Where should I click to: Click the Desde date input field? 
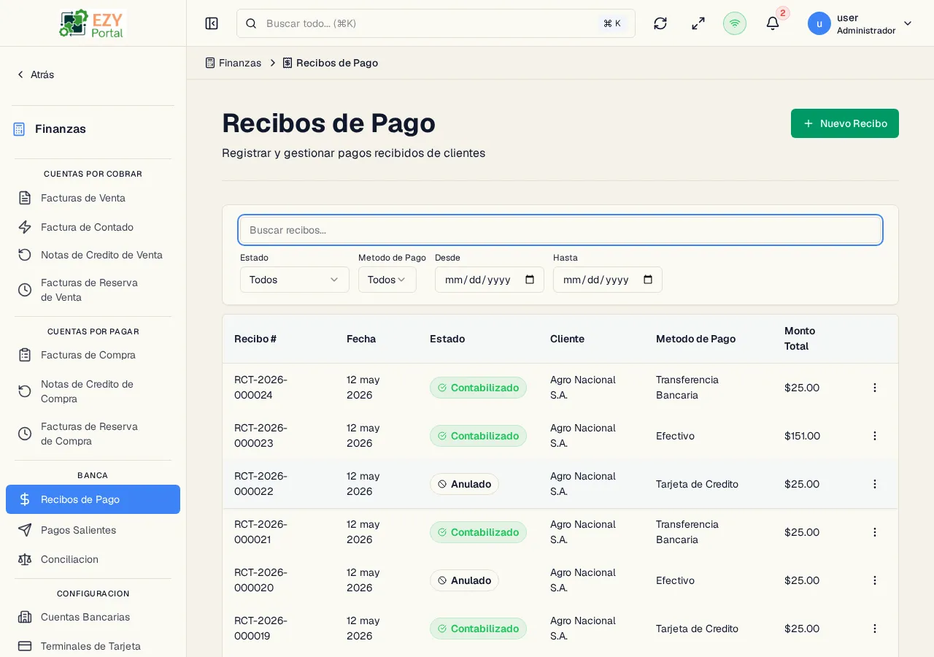pos(490,280)
